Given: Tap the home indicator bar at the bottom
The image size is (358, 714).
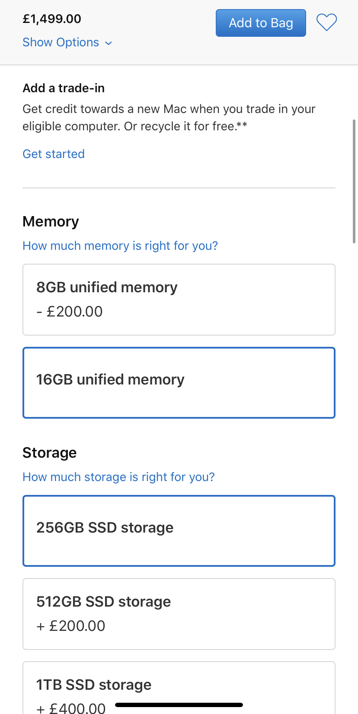Looking at the screenshot, I should coord(179,705).
